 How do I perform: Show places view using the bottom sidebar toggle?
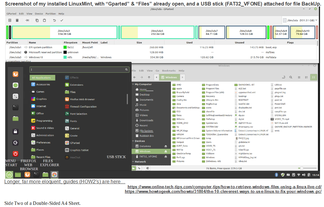click(134, 168)
